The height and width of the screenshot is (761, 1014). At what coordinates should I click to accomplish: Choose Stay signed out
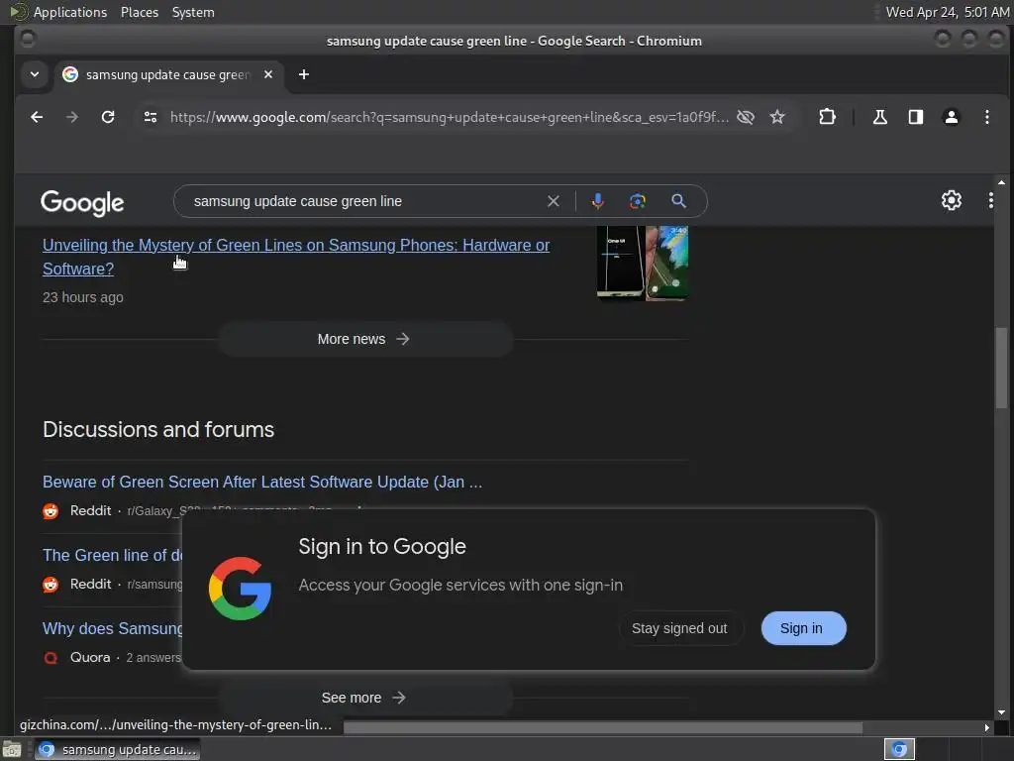[679, 628]
